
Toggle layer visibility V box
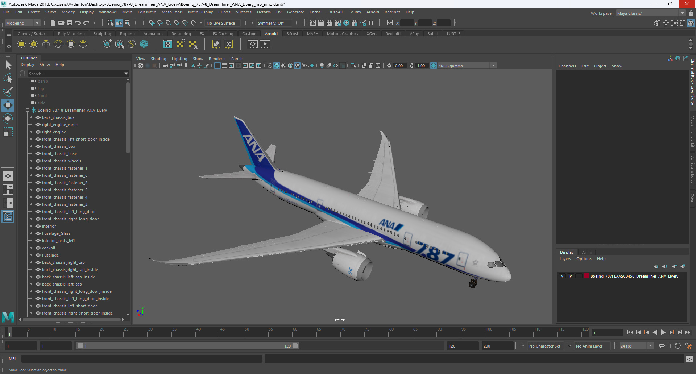(562, 276)
